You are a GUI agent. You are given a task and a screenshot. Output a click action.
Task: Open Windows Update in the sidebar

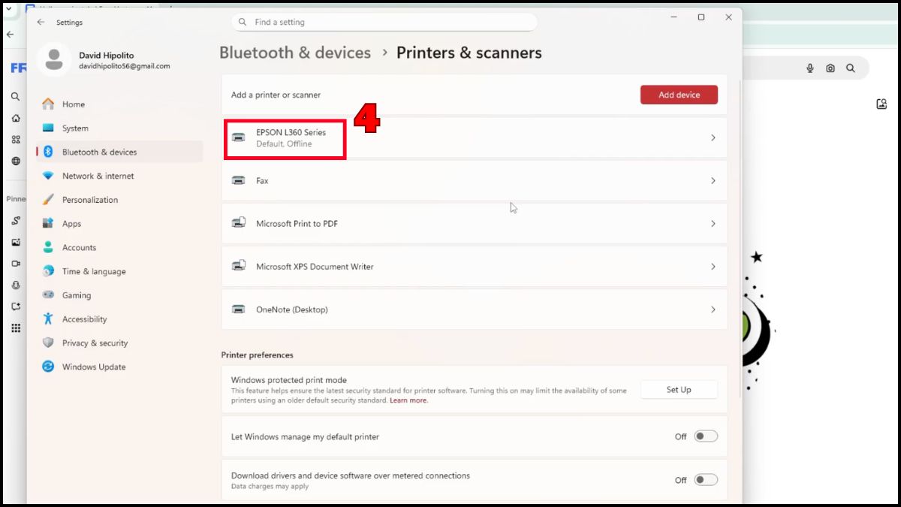pyautogui.click(x=119, y=367)
